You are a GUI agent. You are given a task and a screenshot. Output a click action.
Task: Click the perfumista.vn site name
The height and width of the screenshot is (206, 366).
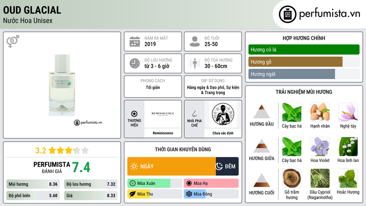point(330,14)
